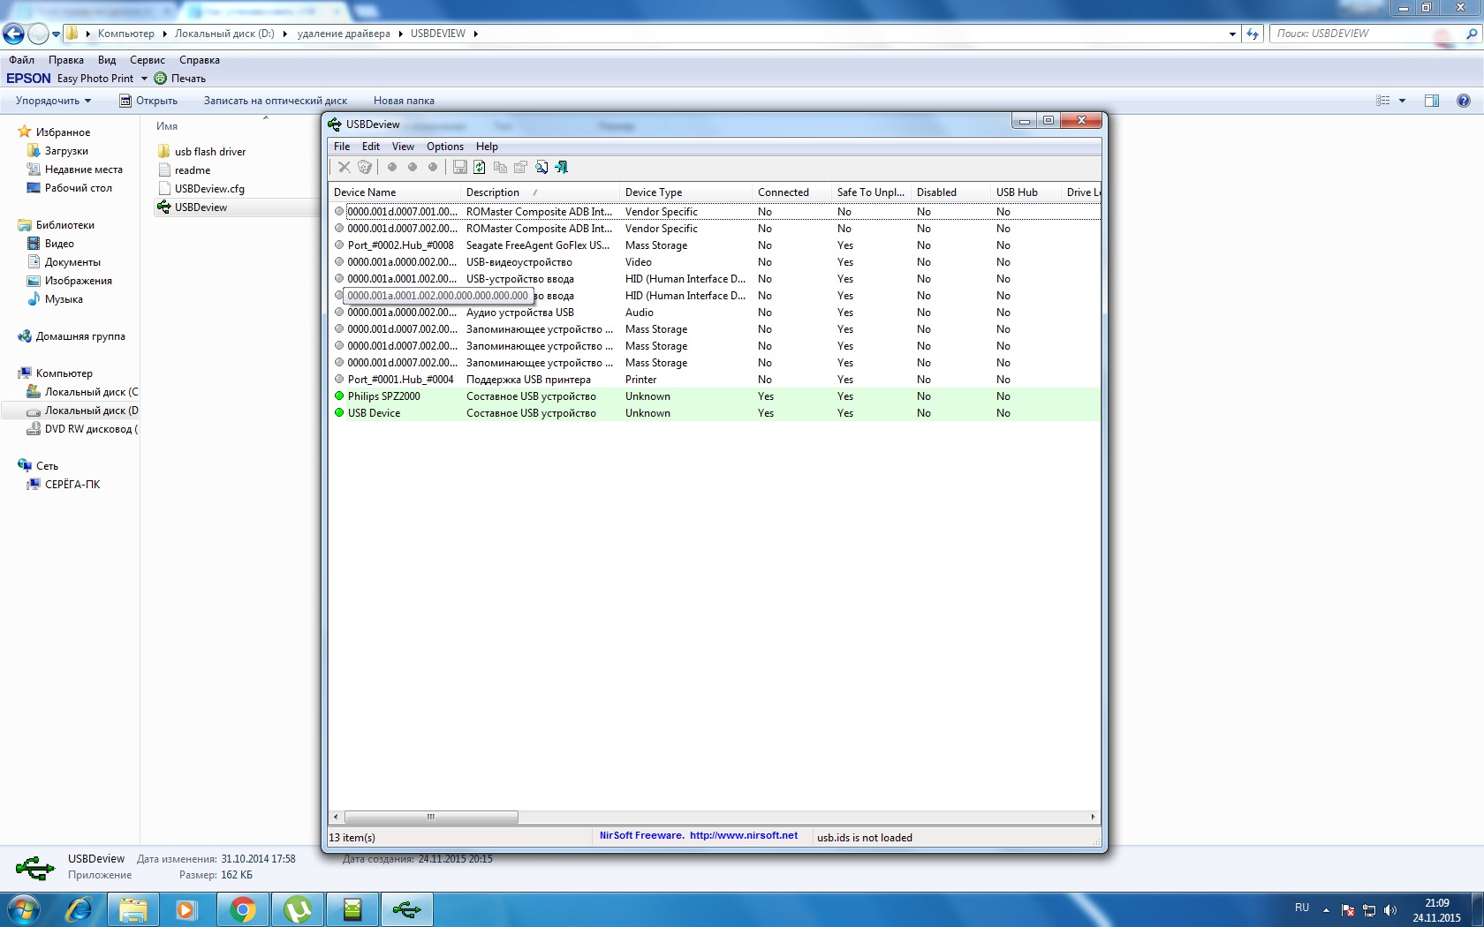Click the horizontal scrollbar thumb in USBDeview
This screenshot has height=927, width=1484.
pyautogui.click(x=431, y=817)
